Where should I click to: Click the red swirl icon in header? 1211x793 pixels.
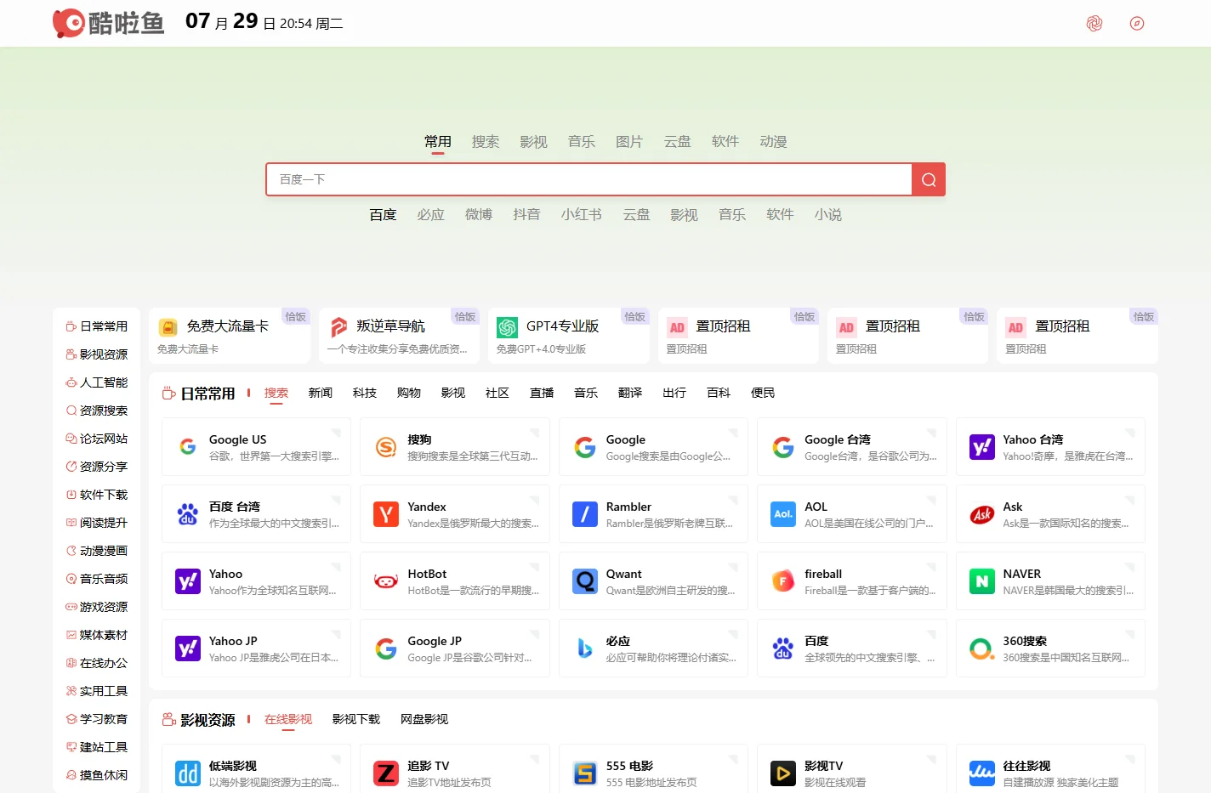pyautogui.click(x=1094, y=23)
